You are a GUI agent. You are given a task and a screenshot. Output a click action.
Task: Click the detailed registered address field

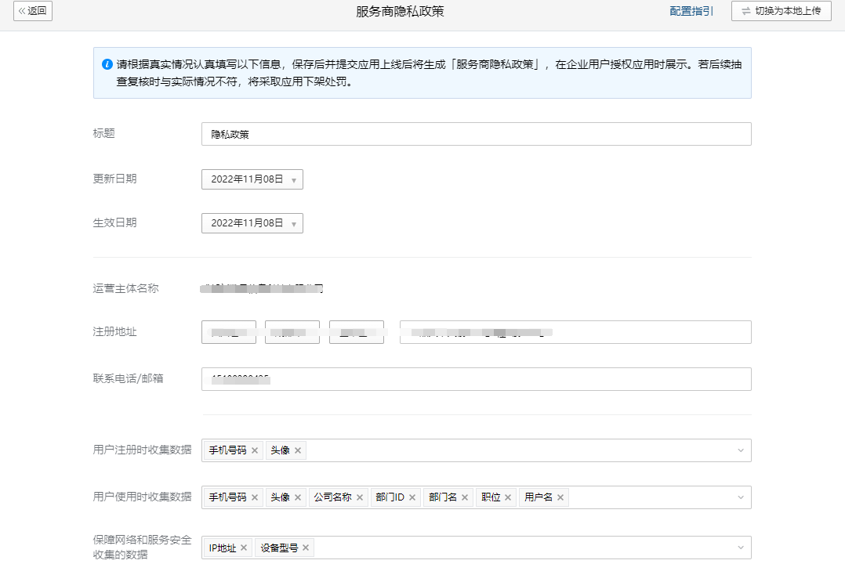[x=575, y=332]
